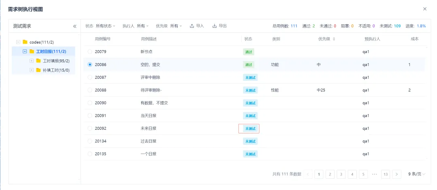This screenshot has height=190, width=437.
Task: Open the 状态 filter dropdown
Action: click(x=106, y=26)
